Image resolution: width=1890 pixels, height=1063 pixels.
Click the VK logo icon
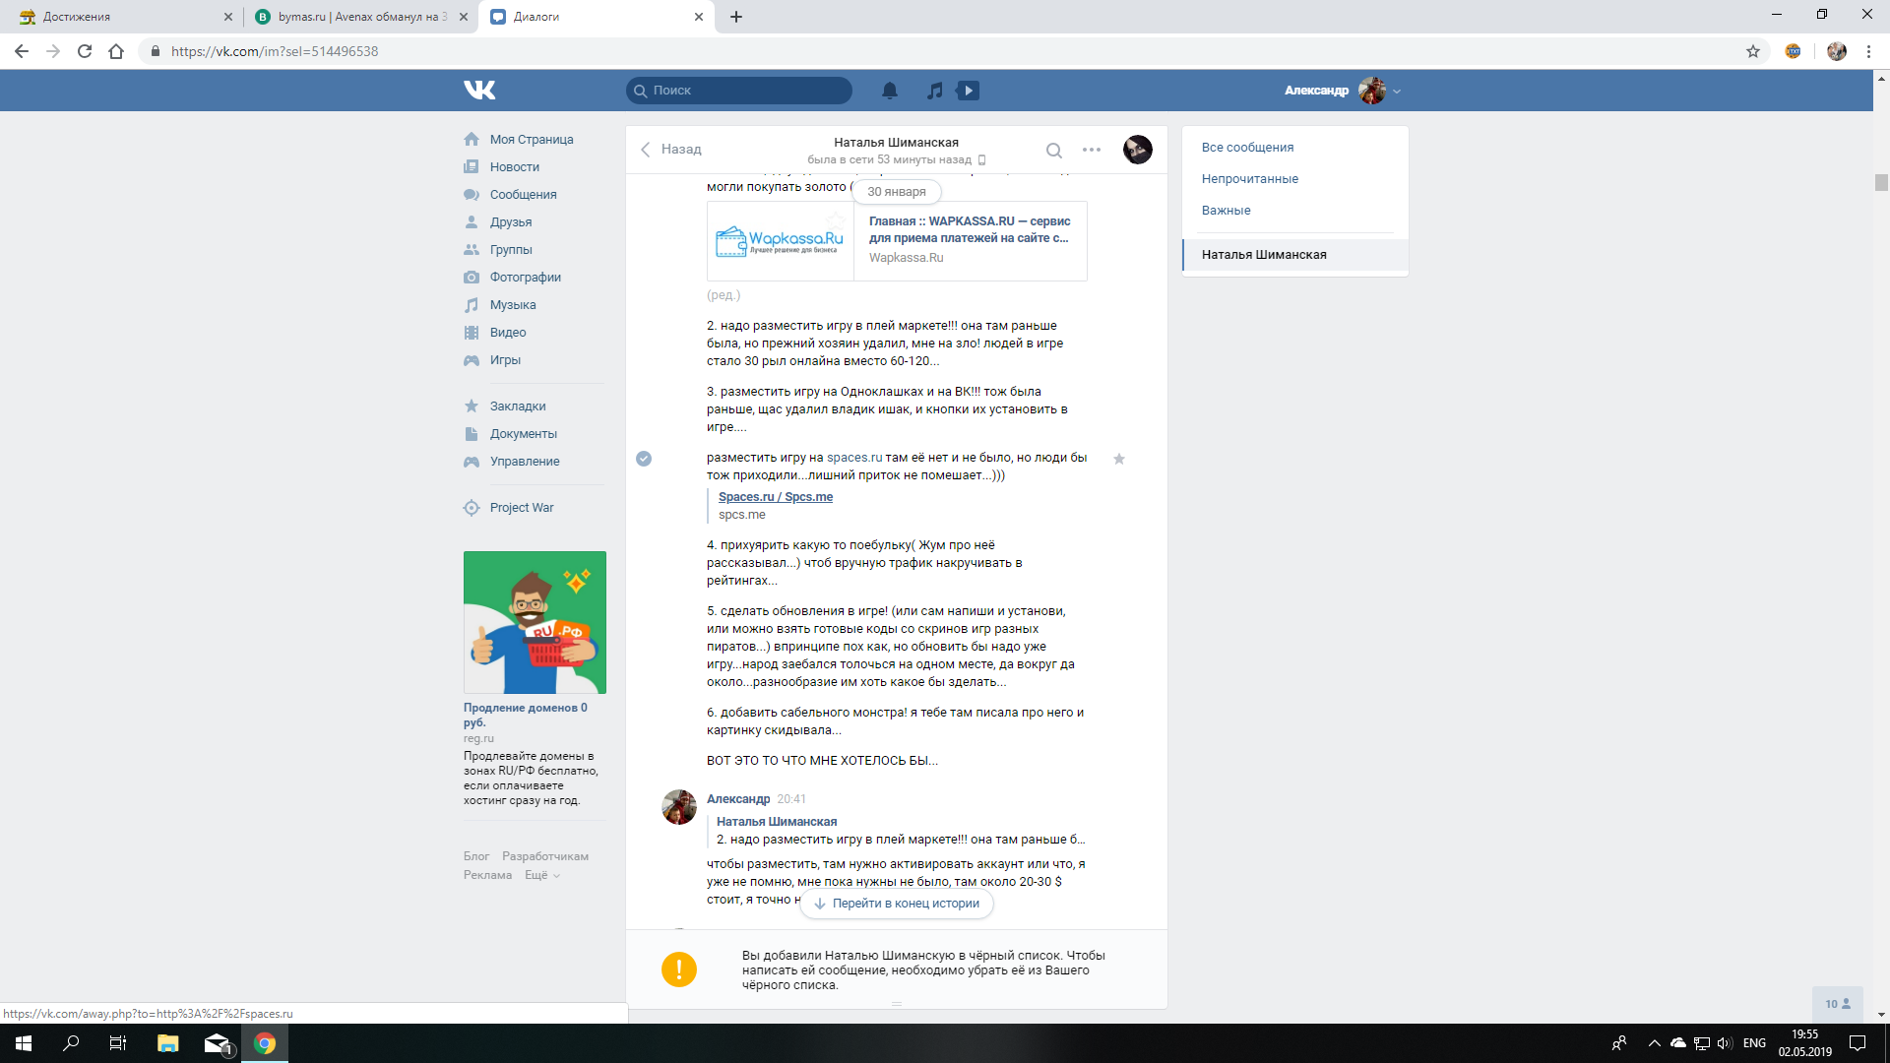[479, 91]
